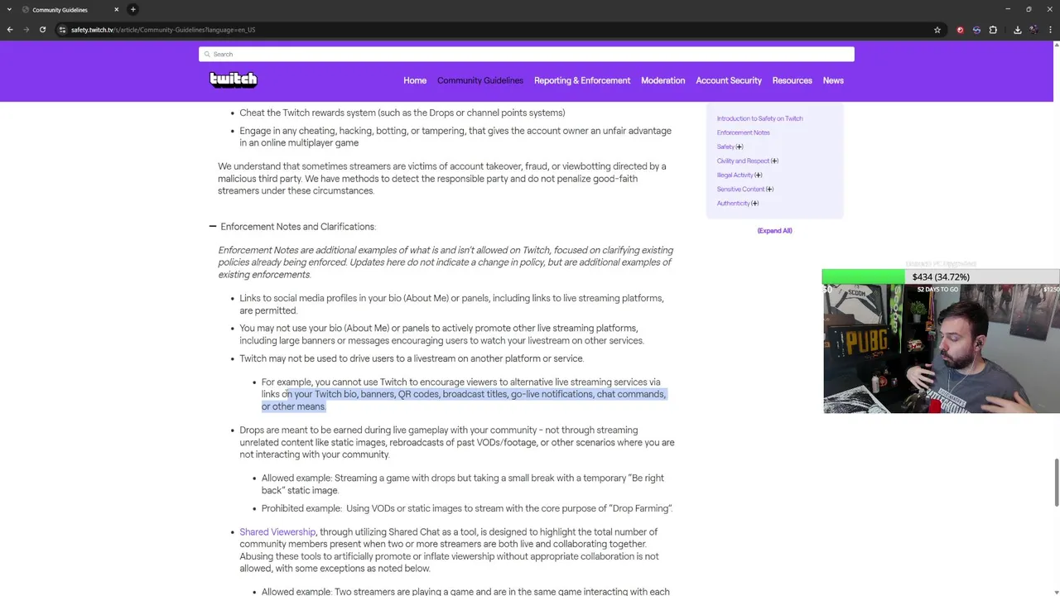Click the Twitch logo
1060x596 pixels.
pos(234,79)
